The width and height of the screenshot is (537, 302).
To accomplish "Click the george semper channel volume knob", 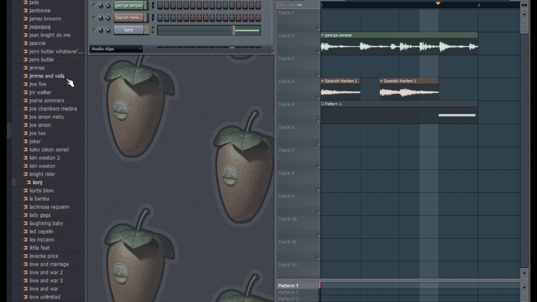I will click(107, 5).
